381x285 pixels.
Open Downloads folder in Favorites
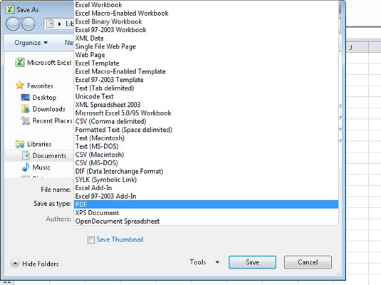[43, 109]
